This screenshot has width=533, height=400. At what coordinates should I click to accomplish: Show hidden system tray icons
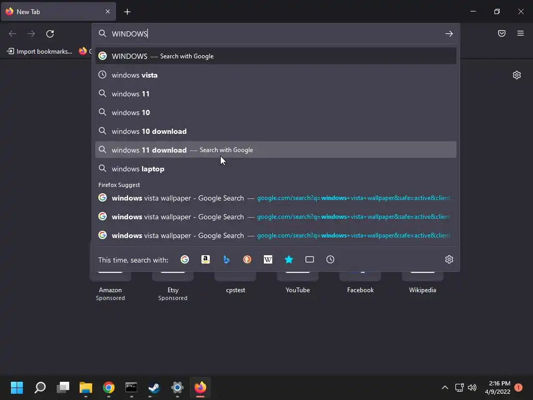(x=445, y=387)
